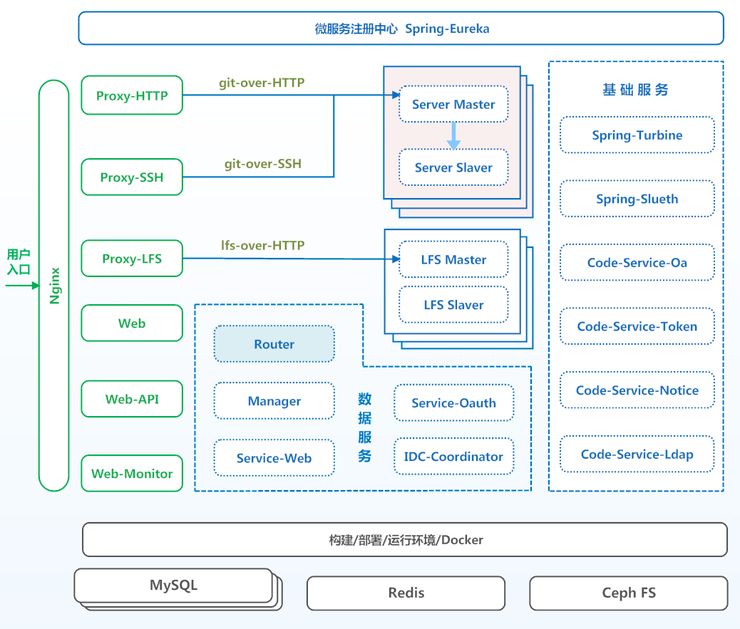Click the Proxy-HTTP box
Viewport: 740px width, 629px height.
[132, 95]
